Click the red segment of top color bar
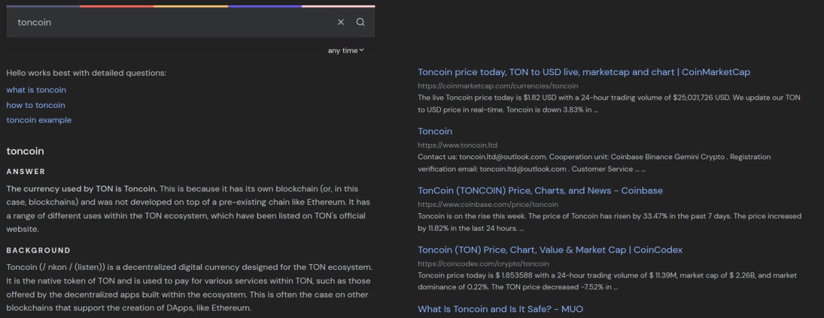Viewport: 824px width, 318px height. click(117, 6)
